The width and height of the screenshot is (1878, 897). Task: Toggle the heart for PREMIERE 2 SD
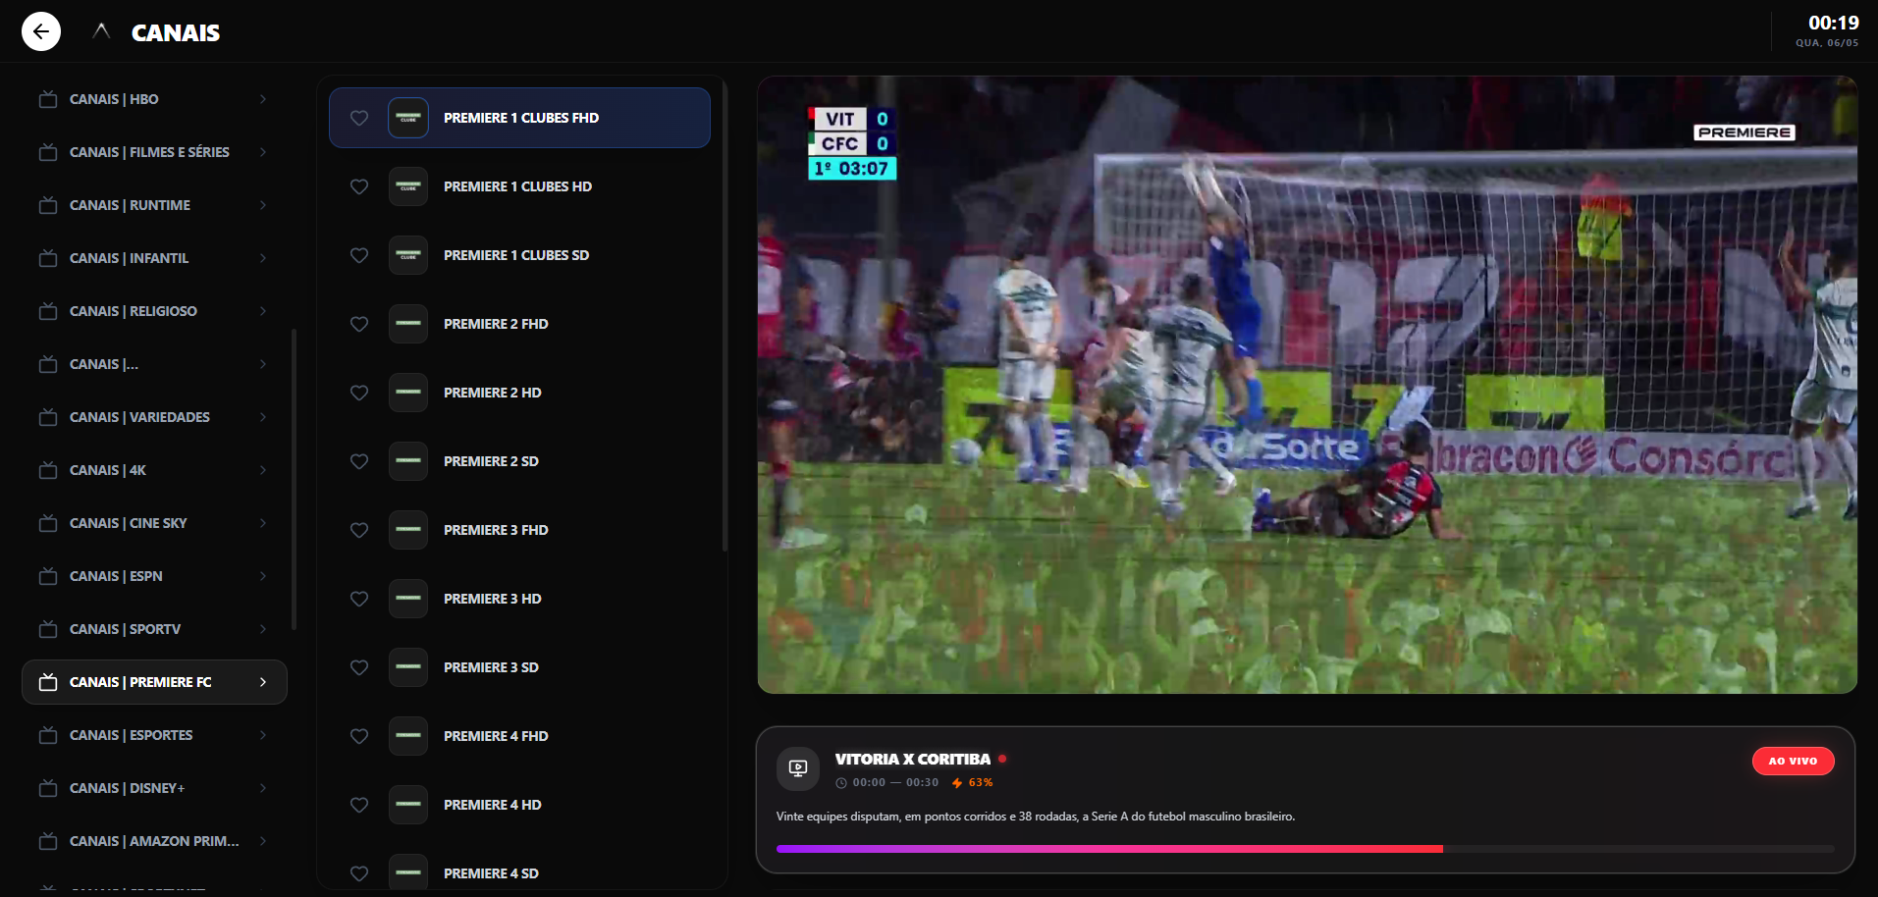[x=359, y=461]
